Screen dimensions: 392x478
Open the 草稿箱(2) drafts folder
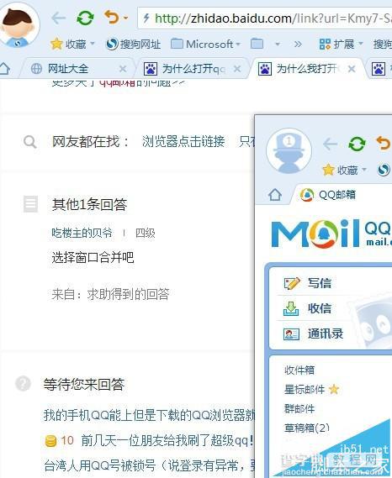(x=307, y=428)
